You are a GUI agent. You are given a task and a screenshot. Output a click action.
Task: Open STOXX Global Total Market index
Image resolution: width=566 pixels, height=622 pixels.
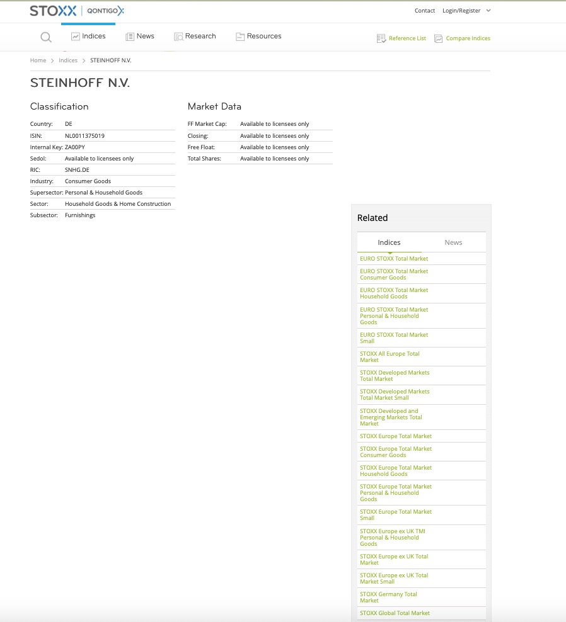click(x=395, y=613)
